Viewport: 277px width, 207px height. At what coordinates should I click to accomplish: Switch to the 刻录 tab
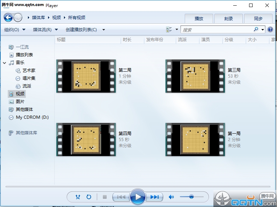coord(228,19)
